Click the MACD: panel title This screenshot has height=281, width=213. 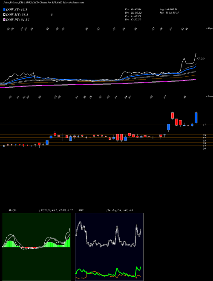point(13,210)
